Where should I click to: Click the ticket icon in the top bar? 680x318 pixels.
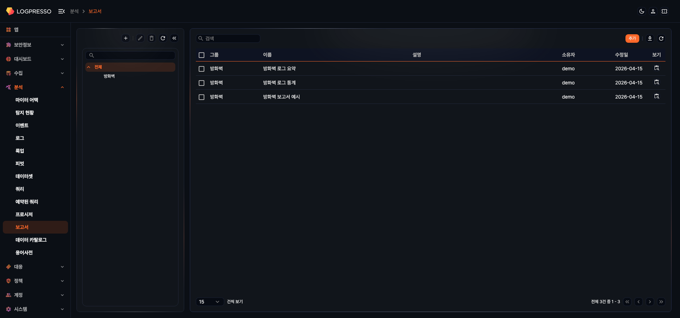(x=665, y=11)
